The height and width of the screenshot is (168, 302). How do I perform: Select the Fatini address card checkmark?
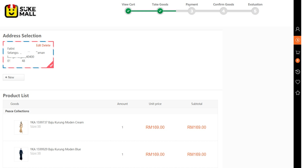tap(50, 65)
